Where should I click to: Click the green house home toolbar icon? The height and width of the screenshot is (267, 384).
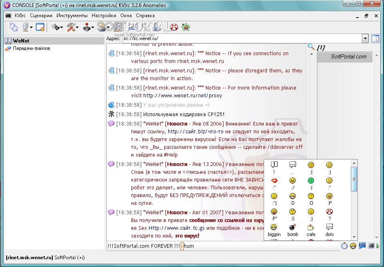pyautogui.click(x=186, y=27)
